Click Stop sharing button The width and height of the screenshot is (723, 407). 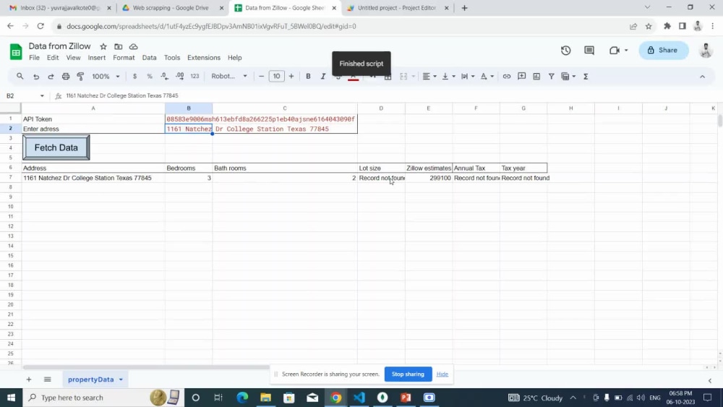click(x=408, y=374)
